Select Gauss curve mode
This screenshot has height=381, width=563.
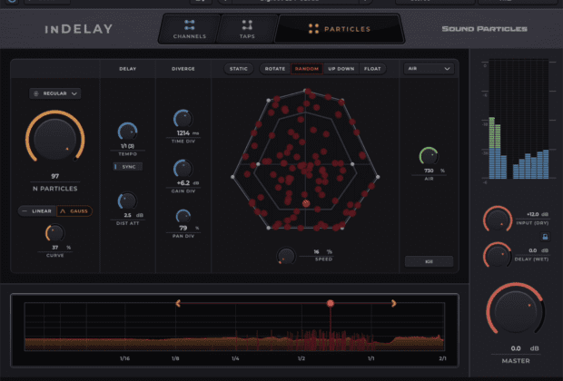click(x=74, y=211)
